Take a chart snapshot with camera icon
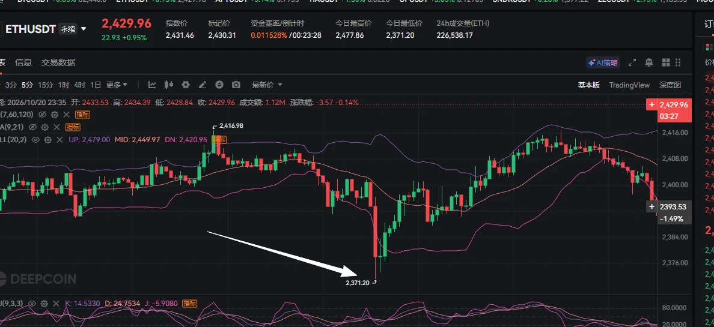Image resolution: width=714 pixels, height=327 pixels. pos(236,85)
